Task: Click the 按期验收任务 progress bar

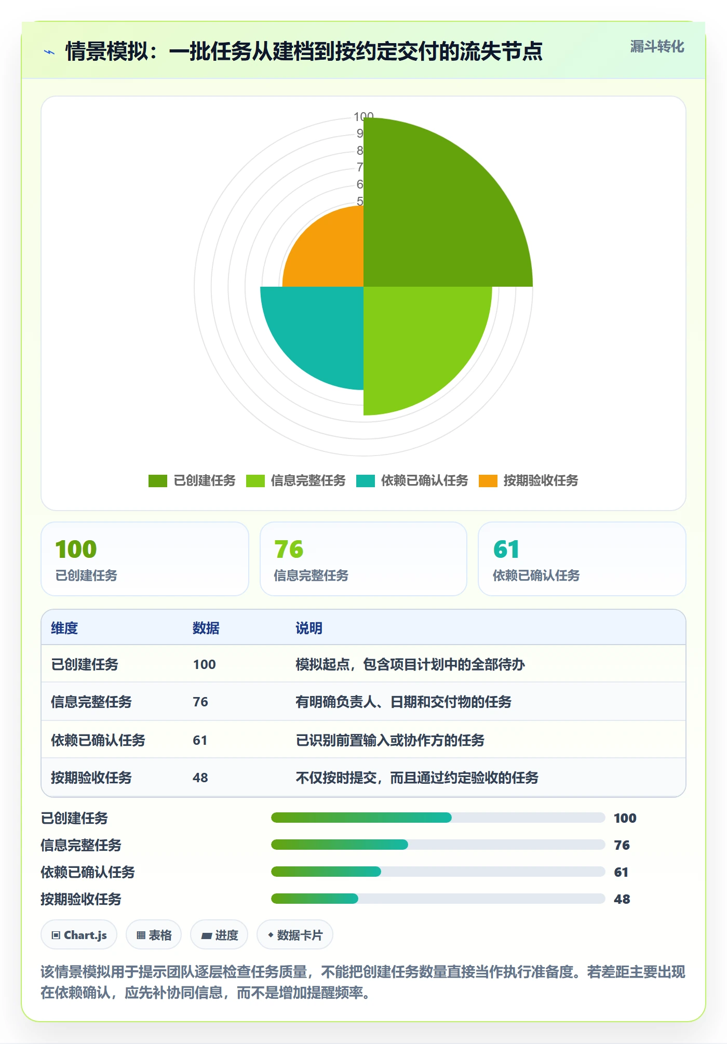Action: pyautogui.click(x=438, y=899)
